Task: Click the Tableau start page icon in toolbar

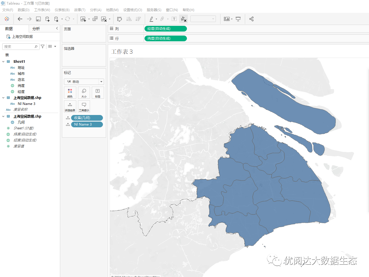Action: click(7, 19)
